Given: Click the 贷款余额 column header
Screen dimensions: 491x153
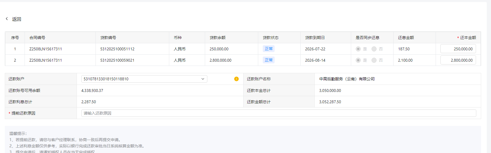Looking at the screenshot, I should (x=218, y=38).
